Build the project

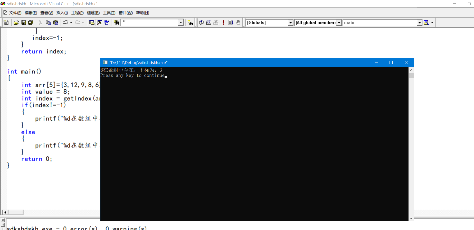(209, 23)
